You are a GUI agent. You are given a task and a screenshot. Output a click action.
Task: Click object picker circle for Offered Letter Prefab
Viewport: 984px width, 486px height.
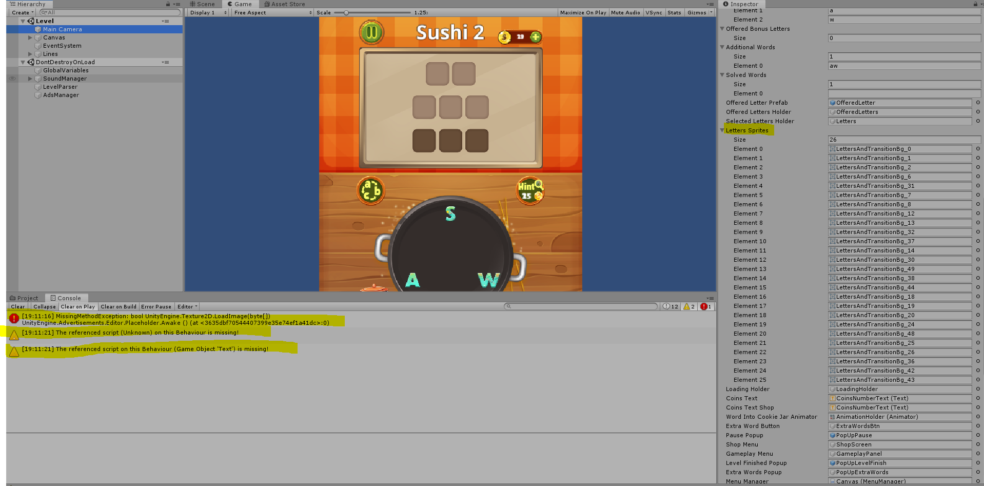[977, 103]
